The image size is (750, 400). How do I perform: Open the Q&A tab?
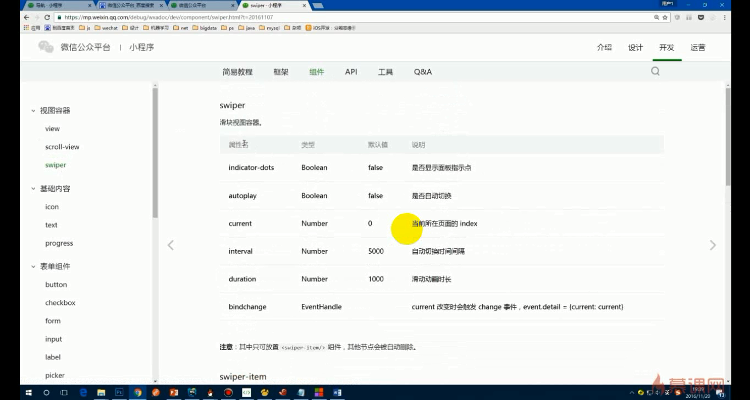pos(423,72)
